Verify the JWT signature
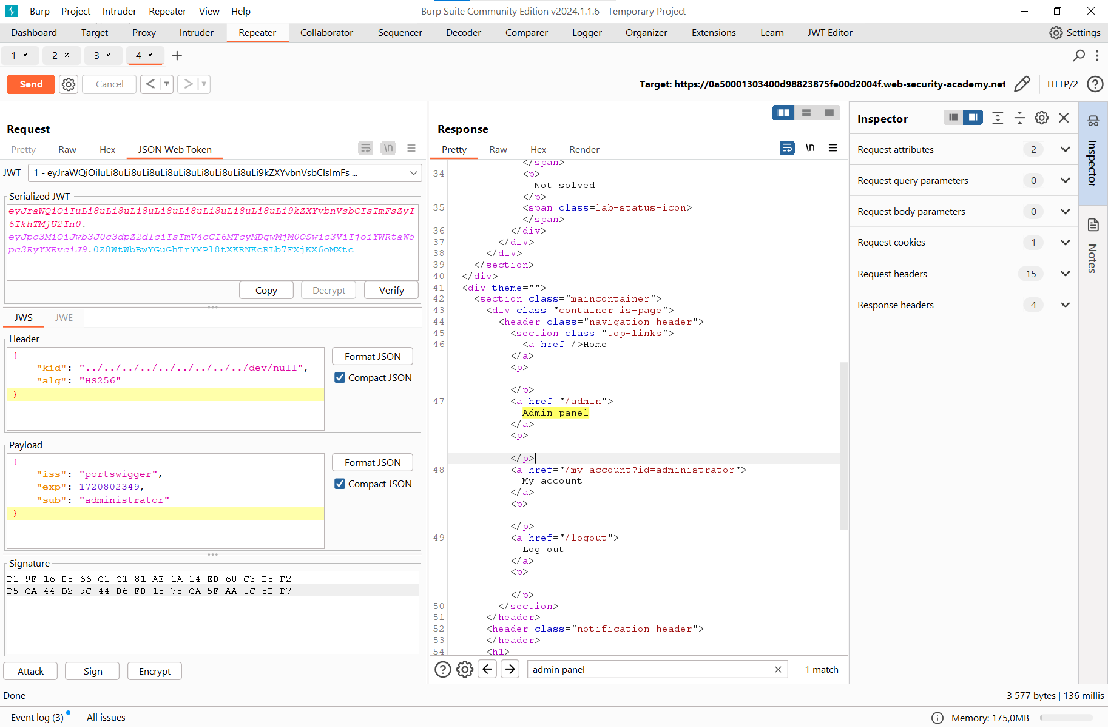This screenshot has width=1108, height=728. click(391, 290)
